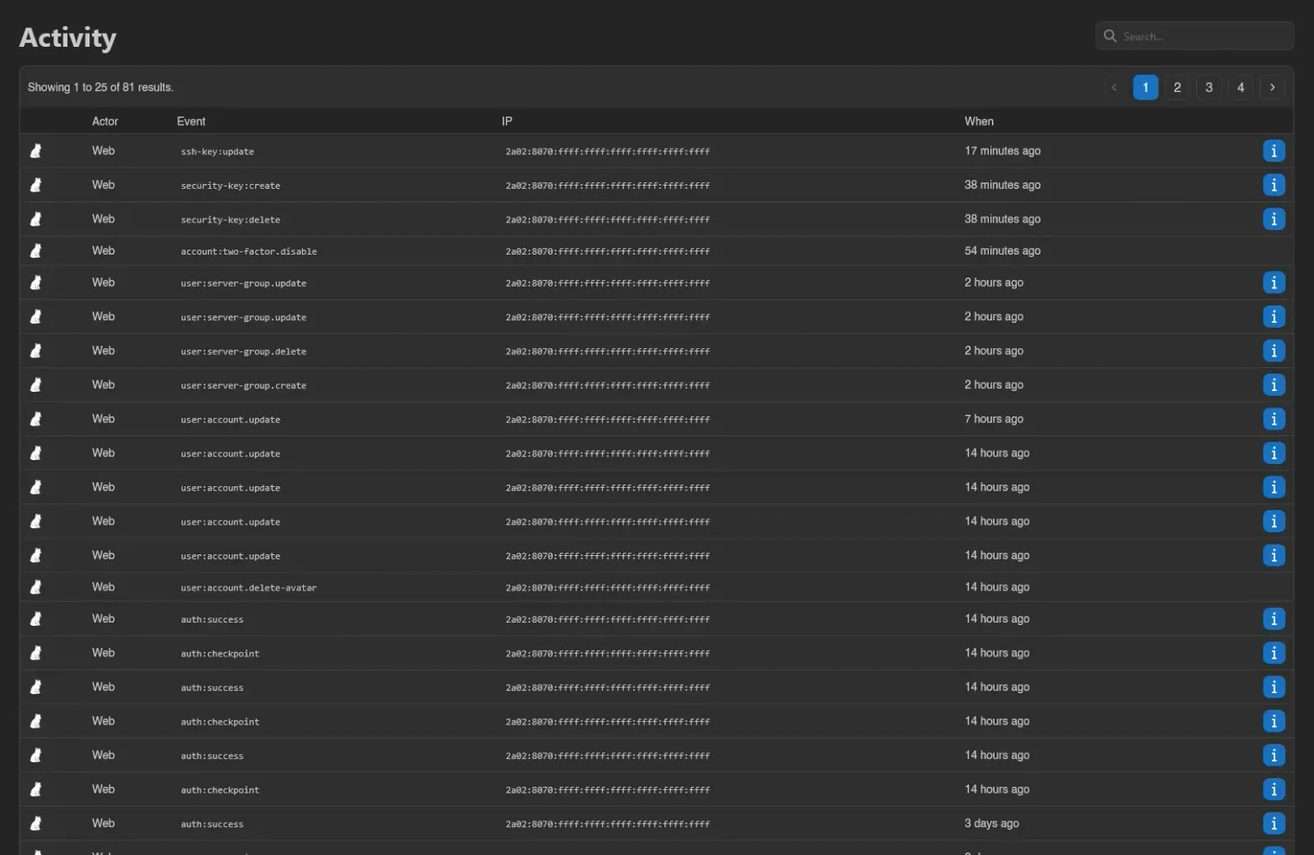Image resolution: width=1314 pixels, height=855 pixels.
Task: Jump to results page 4
Action: coord(1241,87)
